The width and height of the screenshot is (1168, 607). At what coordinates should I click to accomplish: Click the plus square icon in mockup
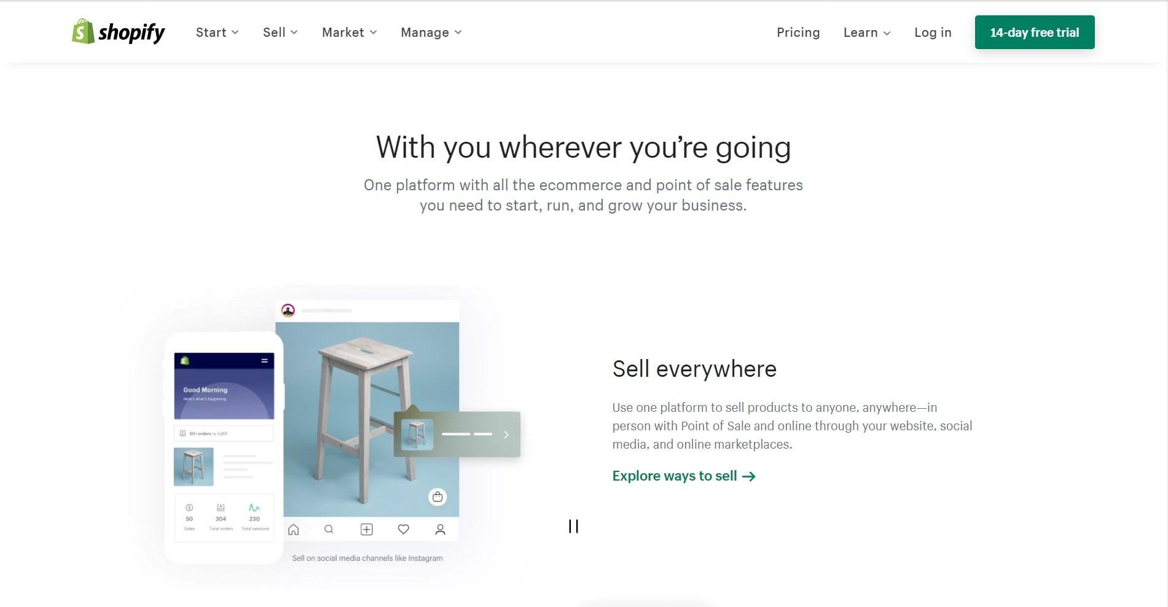367,529
